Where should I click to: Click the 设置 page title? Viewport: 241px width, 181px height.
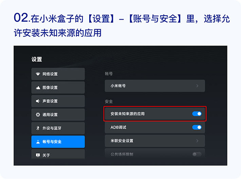coord(37,59)
